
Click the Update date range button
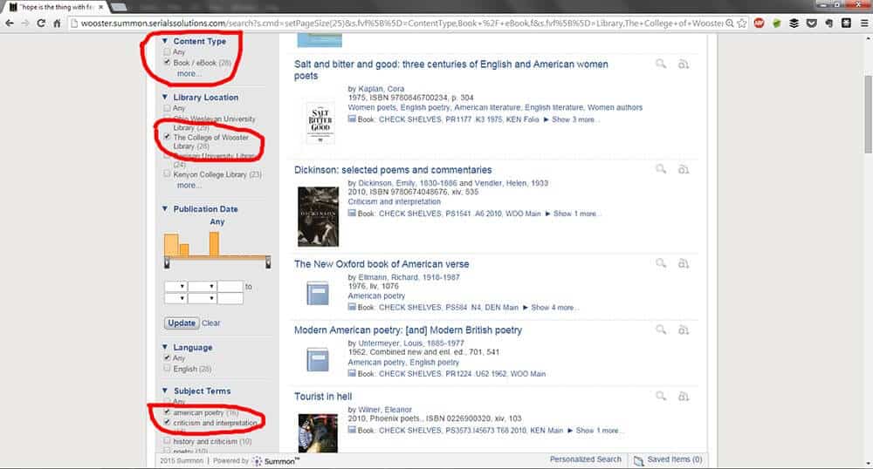[182, 323]
